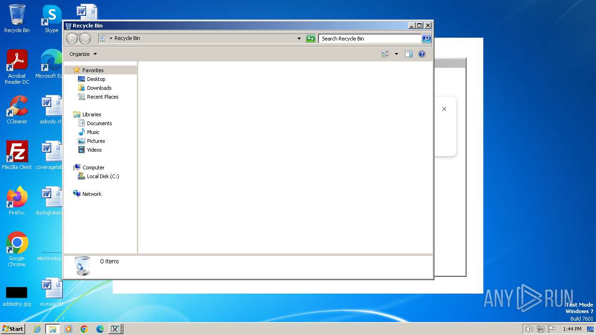Select Network in the navigation pane

[92, 194]
